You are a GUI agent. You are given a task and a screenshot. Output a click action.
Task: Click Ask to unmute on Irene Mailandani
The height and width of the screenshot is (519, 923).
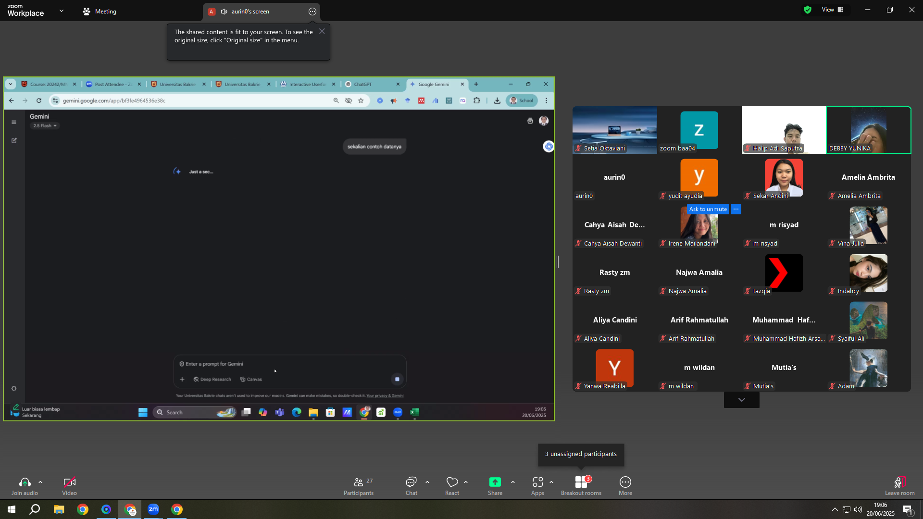pyautogui.click(x=708, y=209)
